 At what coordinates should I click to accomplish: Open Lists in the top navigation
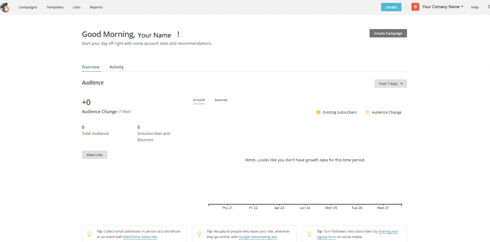tap(77, 7)
